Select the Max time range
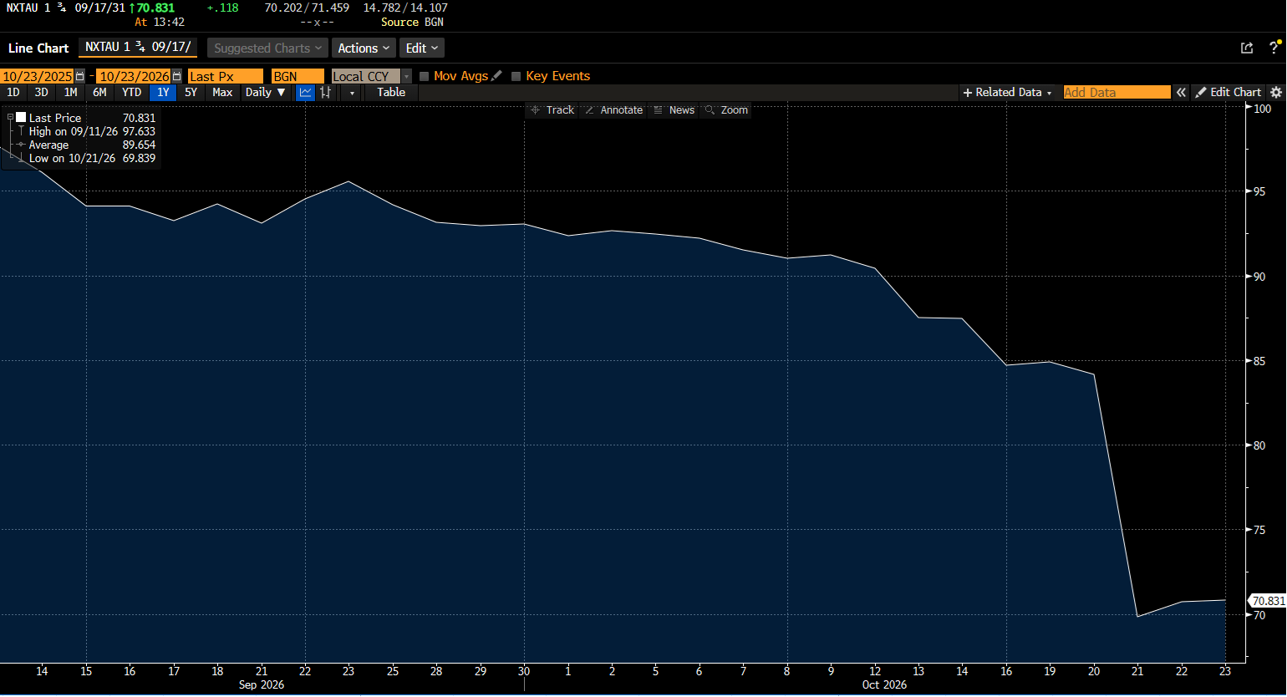Screen dimensions: 1287x697 click(222, 93)
